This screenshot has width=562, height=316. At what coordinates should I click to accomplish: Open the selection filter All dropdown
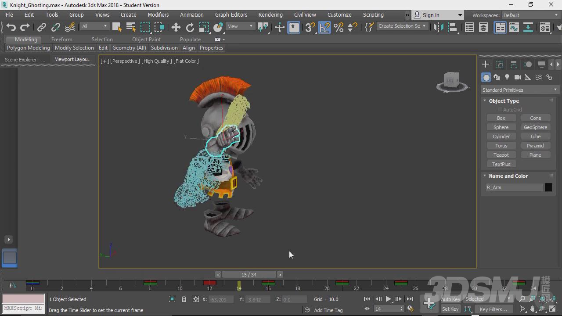[94, 26]
